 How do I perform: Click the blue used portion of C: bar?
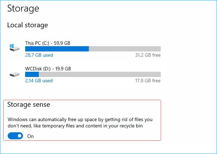[57, 49]
